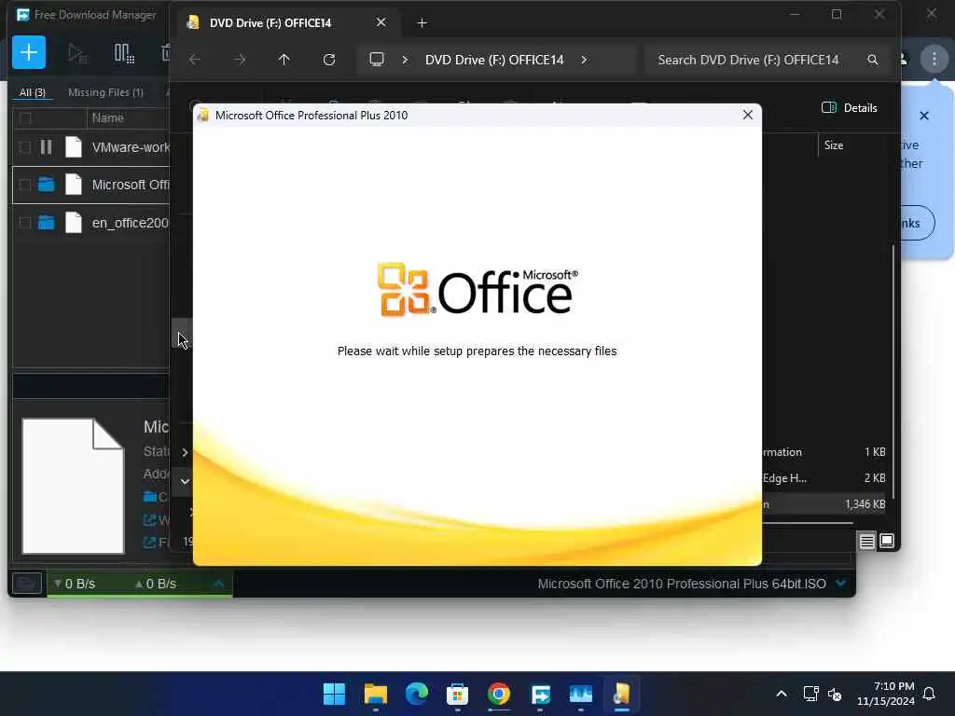This screenshot has height=716, width=955.
Task: Select the file row sized 1,346 KB
Action: [824, 504]
